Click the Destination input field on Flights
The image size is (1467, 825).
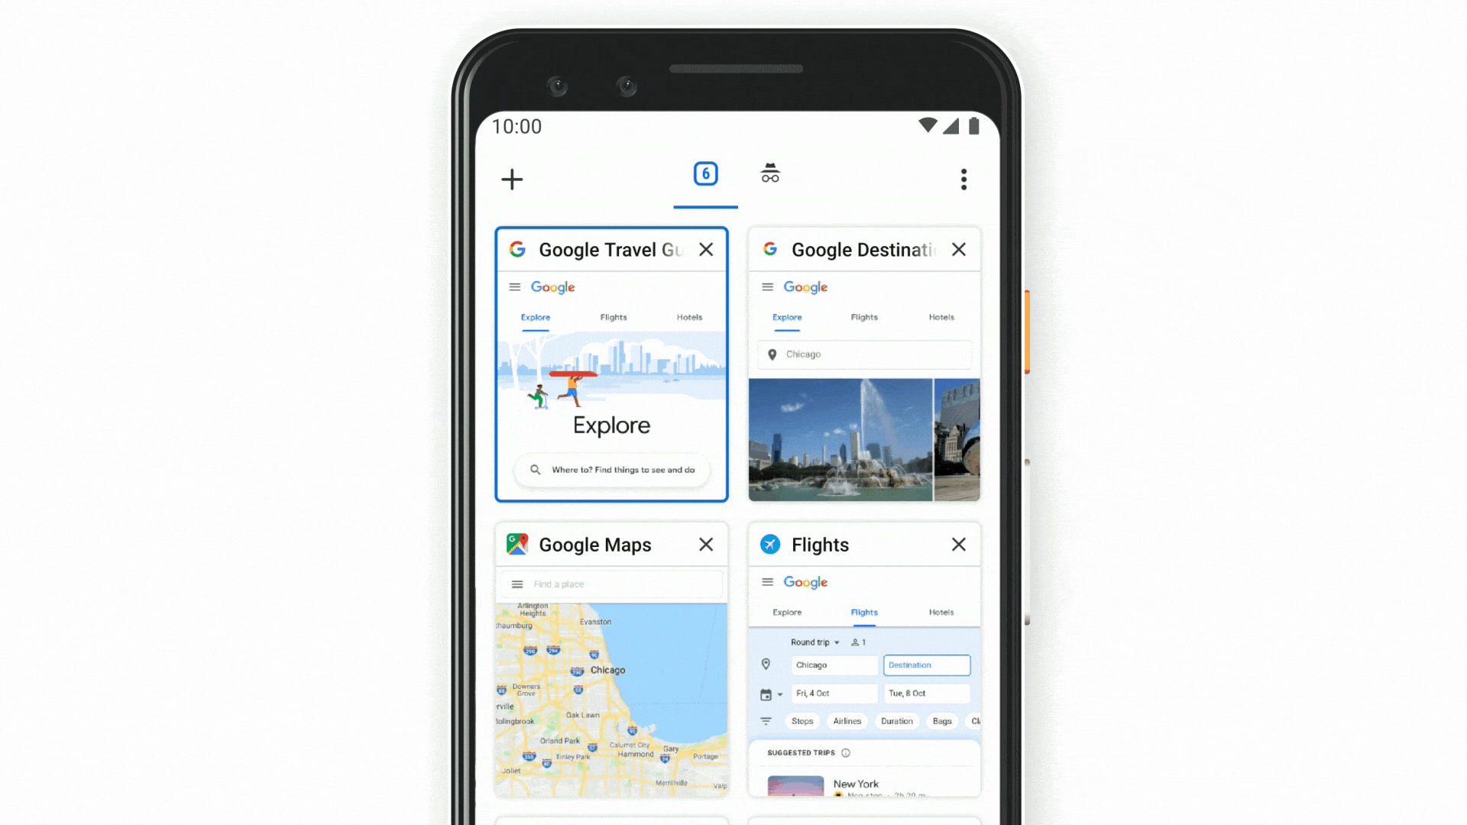click(x=925, y=665)
